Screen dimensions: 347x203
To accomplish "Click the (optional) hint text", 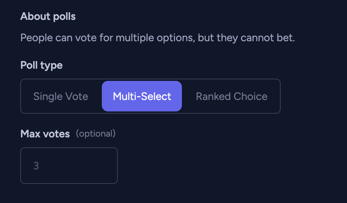I will (95, 134).
